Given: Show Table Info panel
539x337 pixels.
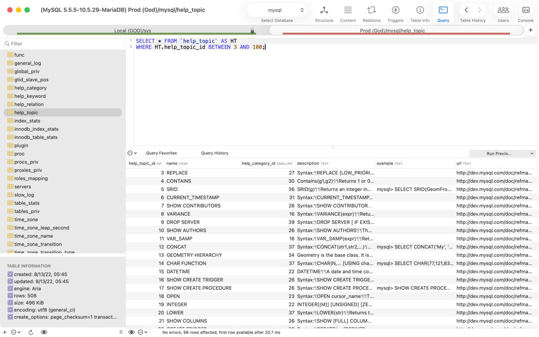Looking at the screenshot, I should pos(420,14).
